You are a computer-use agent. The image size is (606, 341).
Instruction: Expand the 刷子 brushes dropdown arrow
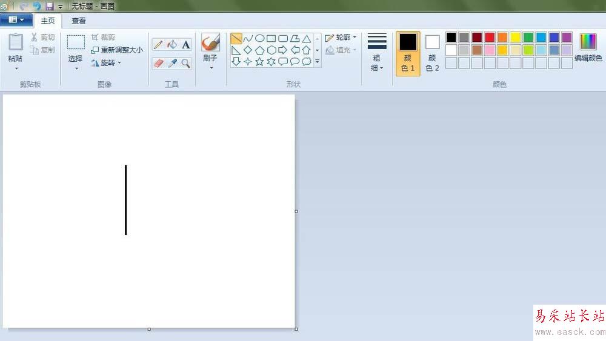[211, 68]
